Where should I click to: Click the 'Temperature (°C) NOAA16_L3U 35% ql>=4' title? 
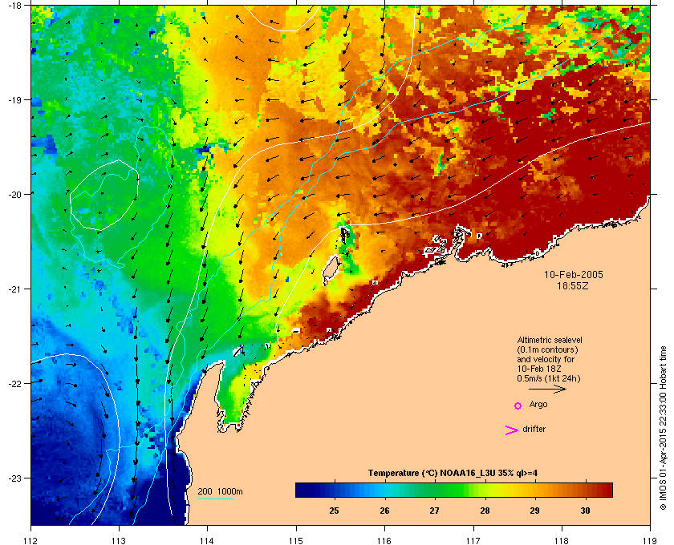453,474
